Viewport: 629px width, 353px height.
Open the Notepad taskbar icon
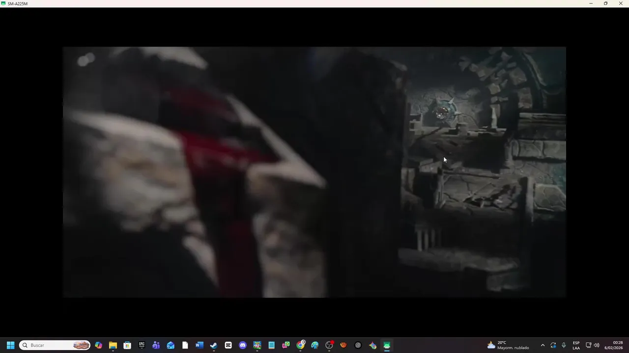[271, 345]
